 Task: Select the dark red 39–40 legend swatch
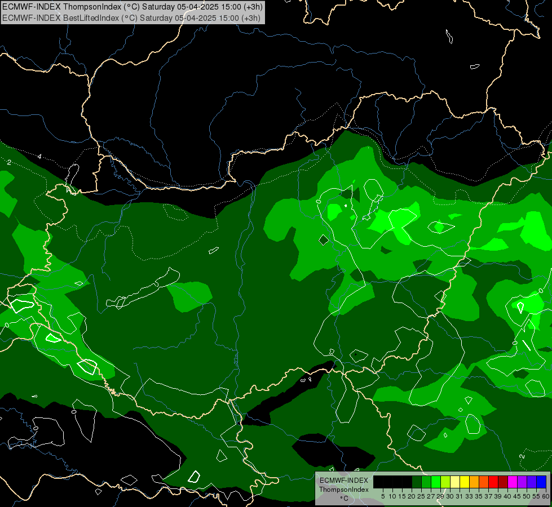coord(503,482)
